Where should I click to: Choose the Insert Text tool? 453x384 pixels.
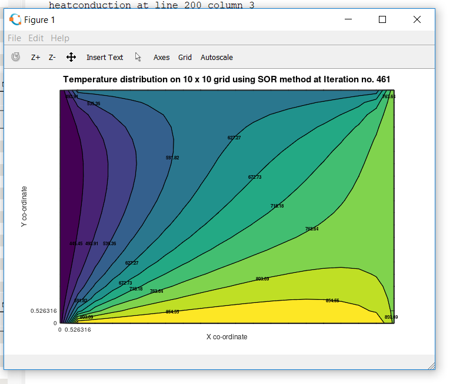[x=105, y=57]
